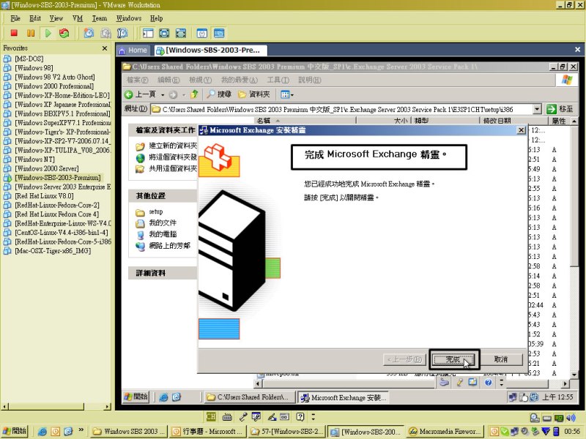
Task: Click the VM taskbar Microsoft Exchange 安裝 button
Action: coord(344,397)
